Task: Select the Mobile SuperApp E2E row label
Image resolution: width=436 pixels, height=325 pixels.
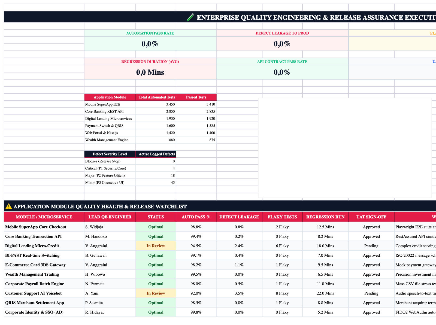Action: [x=110, y=104]
